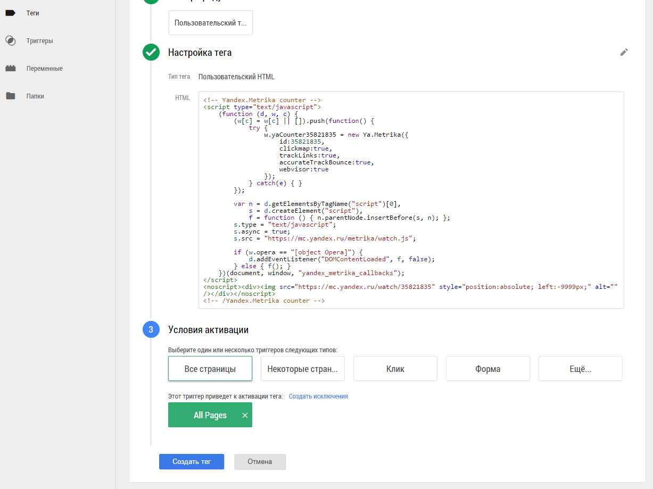653x489 pixels.
Task: Click the trackLinks:true code line
Action: pyautogui.click(x=309, y=155)
